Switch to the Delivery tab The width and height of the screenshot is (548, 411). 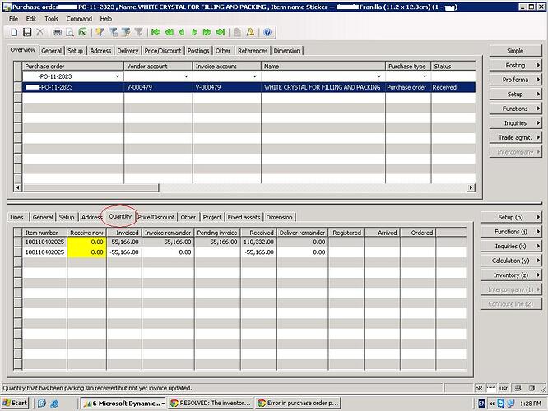(128, 51)
